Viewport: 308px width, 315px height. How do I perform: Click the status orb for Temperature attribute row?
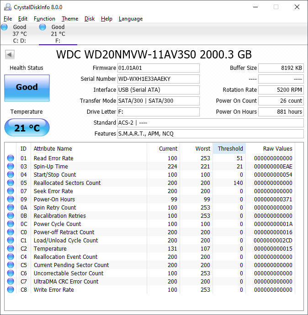[x=11, y=248]
